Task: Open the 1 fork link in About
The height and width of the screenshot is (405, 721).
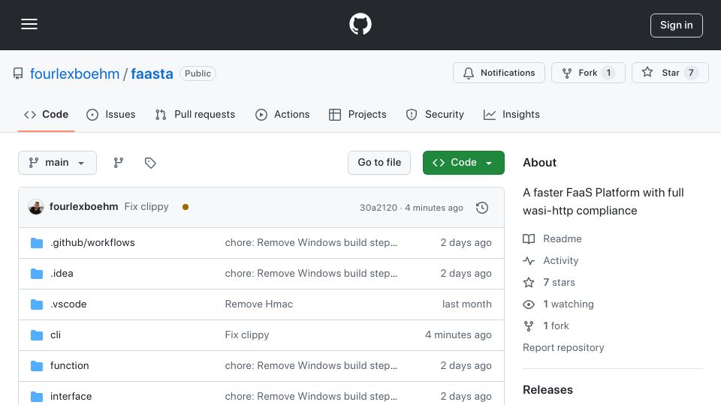Action: pos(546,326)
